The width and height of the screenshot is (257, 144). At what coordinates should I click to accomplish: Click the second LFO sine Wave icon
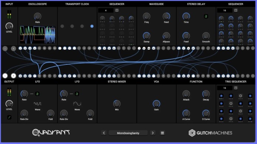point(77,104)
